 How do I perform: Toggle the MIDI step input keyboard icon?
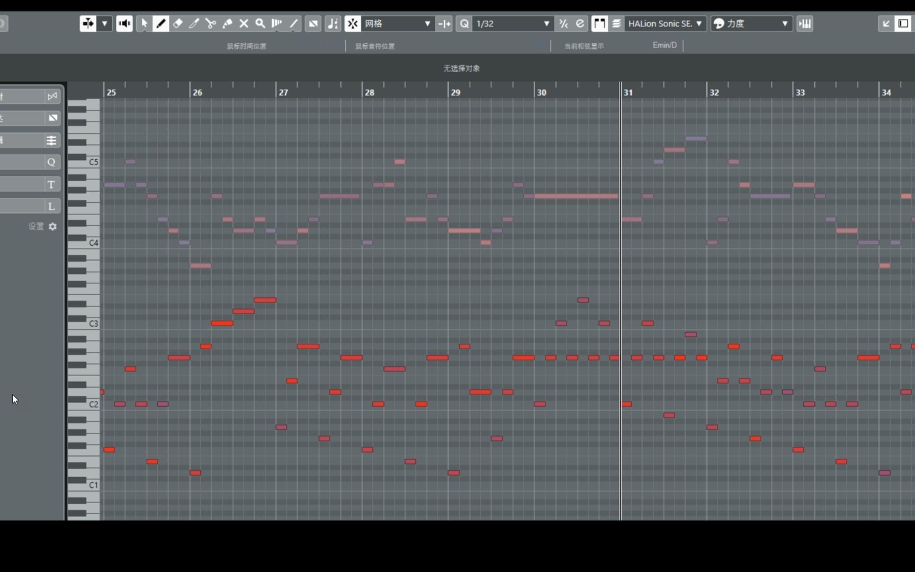coord(805,23)
